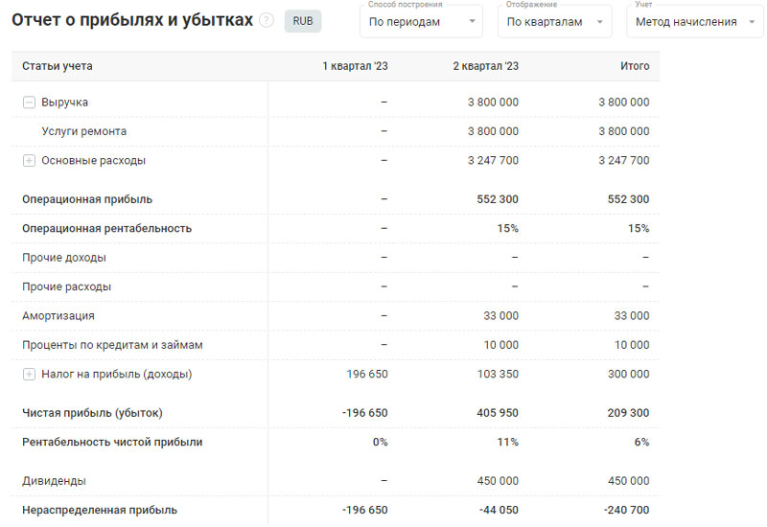Click Операционная прибыль 2 квартал value 552 300
This screenshot has height=527, width=767.
point(498,199)
